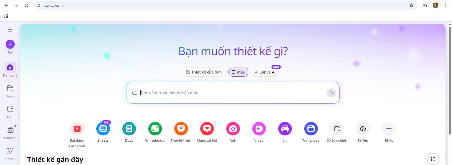Open the Mạng xã hội icon
Image resolution: width=452 pixels, height=165 pixels.
pos(207,129)
